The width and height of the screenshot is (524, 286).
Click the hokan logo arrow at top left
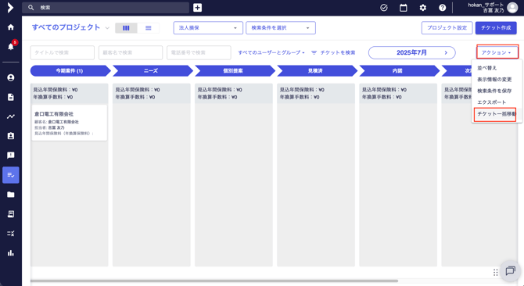(10, 7)
